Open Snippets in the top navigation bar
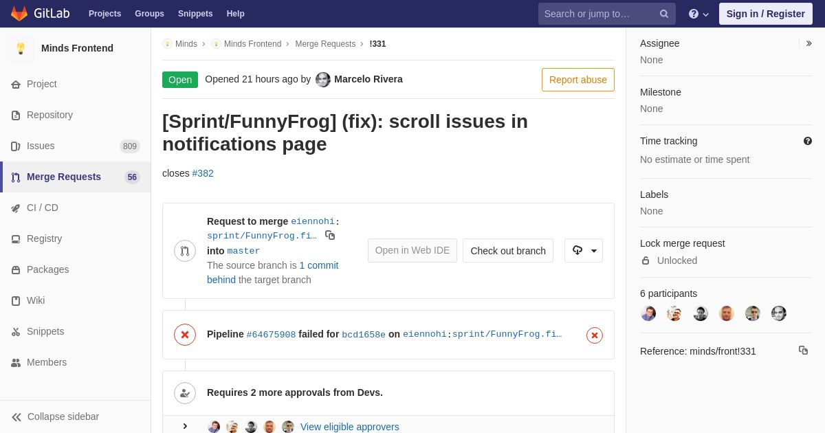 pos(195,14)
